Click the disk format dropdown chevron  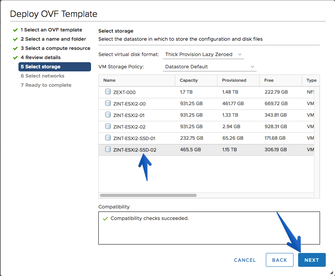(x=240, y=55)
